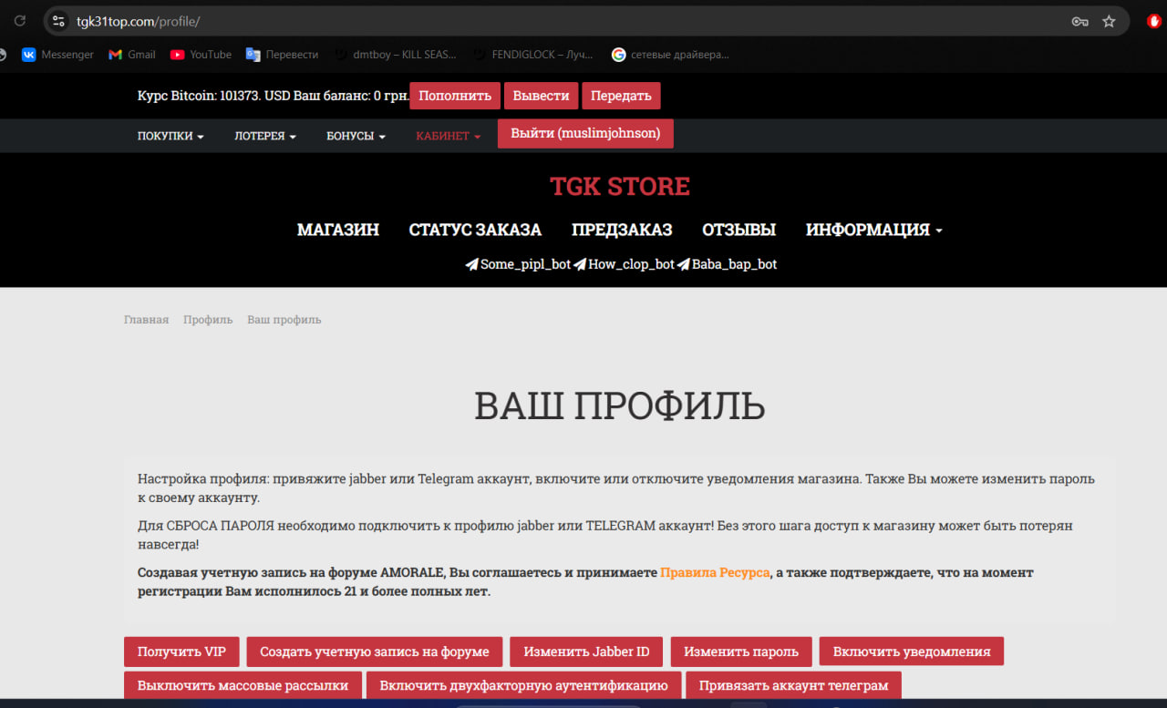Expand the БОНУСЫ dropdown menu
Image resolution: width=1167 pixels, height=708 pixels.
point(356,136)
